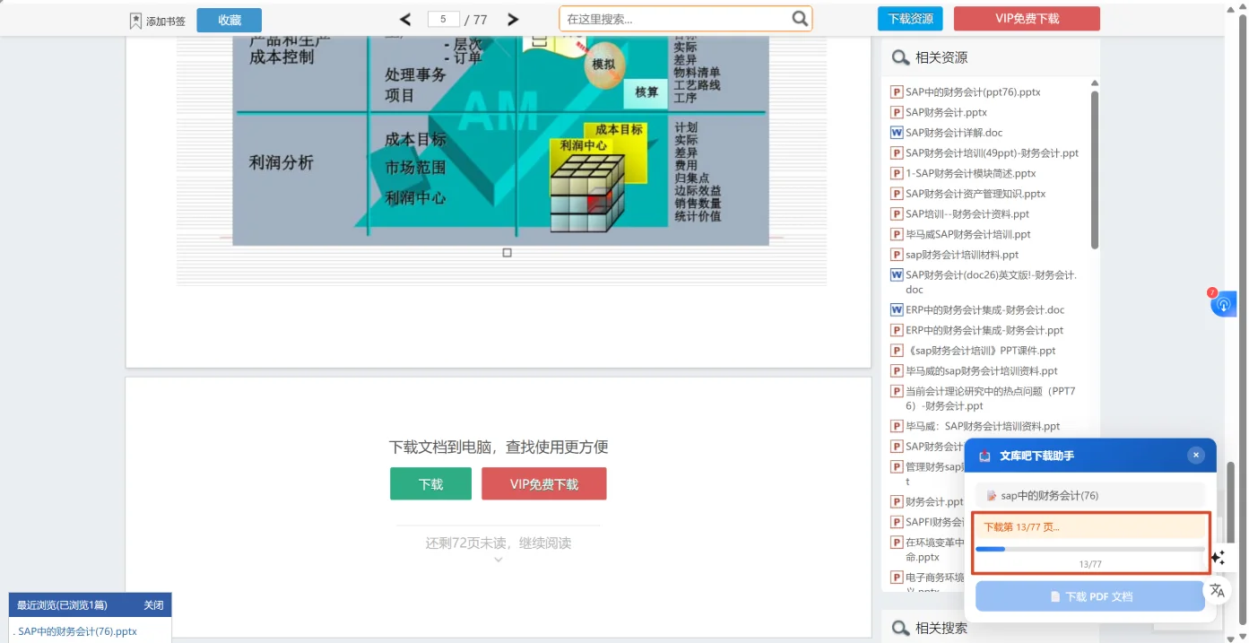The width and height of the screenshot is (1249, 643).
Task: Click 关闭 in recent browsing panel
Action: (154, 605)
